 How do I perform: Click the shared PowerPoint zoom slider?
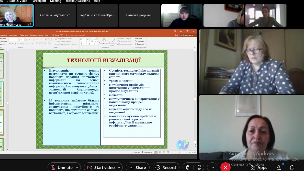[x=179, y=152]
